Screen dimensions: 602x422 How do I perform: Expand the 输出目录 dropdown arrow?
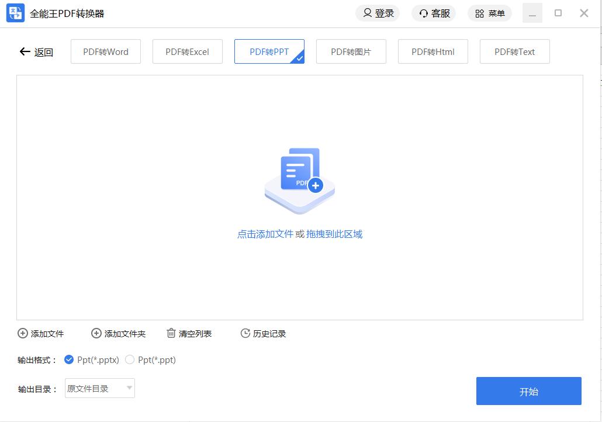(129, 388)
